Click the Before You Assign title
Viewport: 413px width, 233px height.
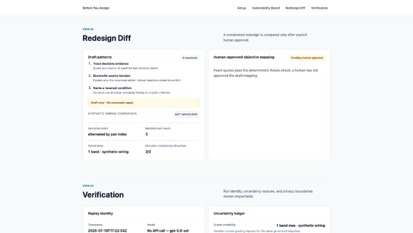(x=96, y=8)
